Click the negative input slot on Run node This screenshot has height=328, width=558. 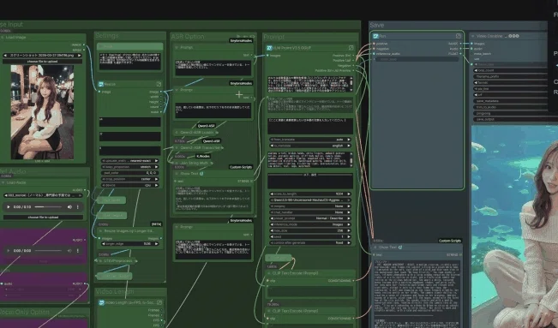click(374, 49)
